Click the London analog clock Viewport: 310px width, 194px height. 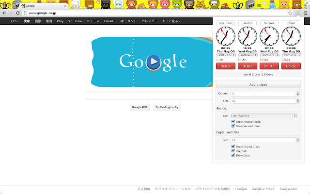(x=248, y=36)
